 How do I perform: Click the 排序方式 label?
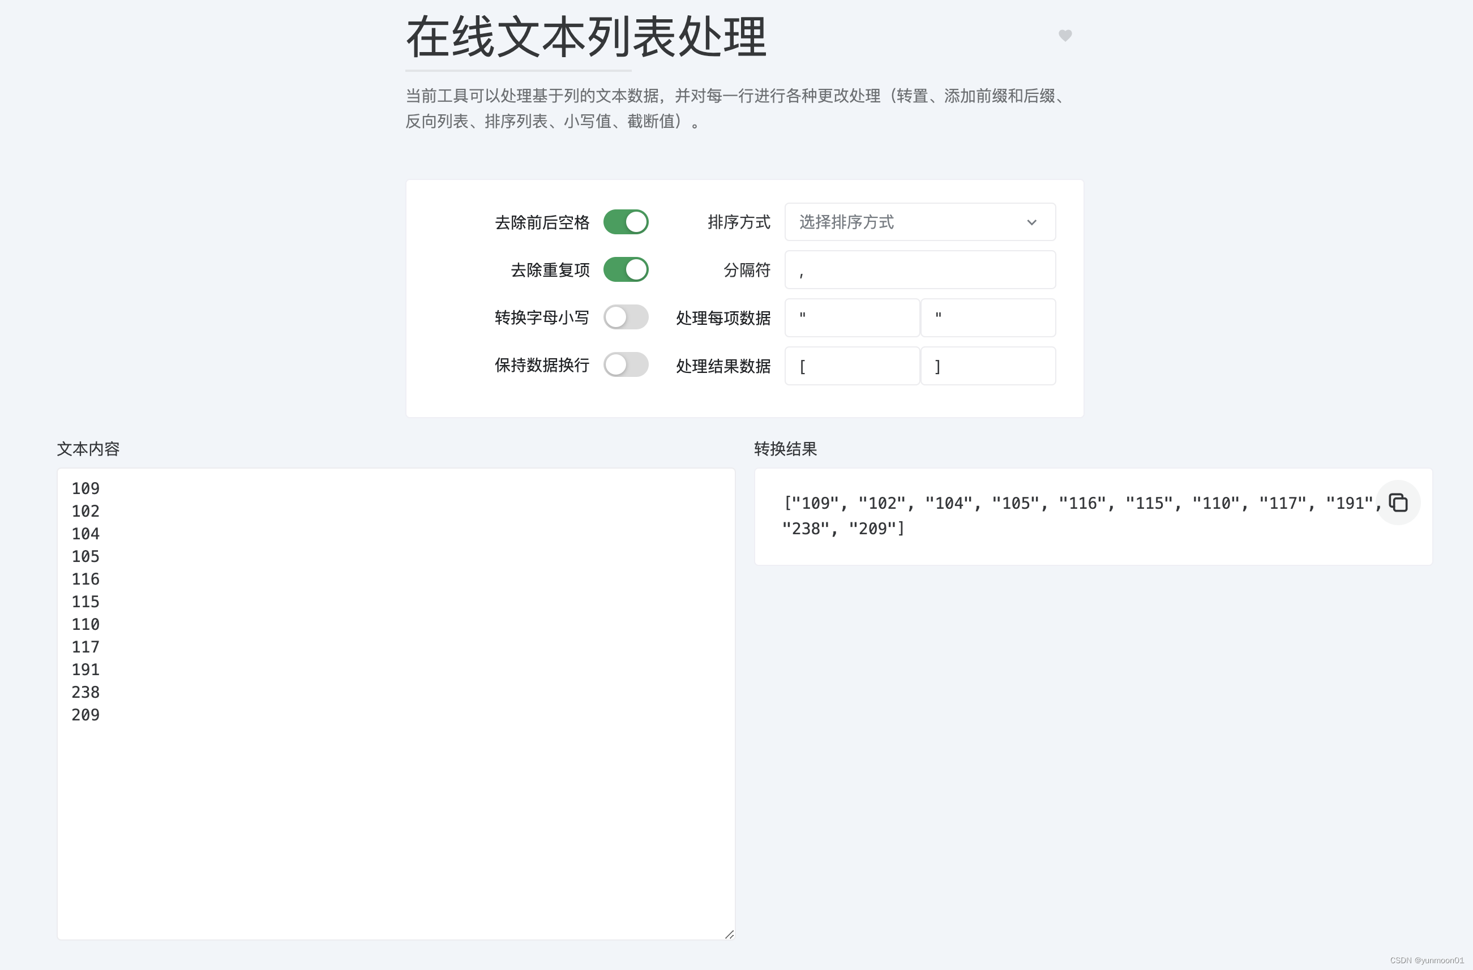pyautogui.click(x=738, y=222)
